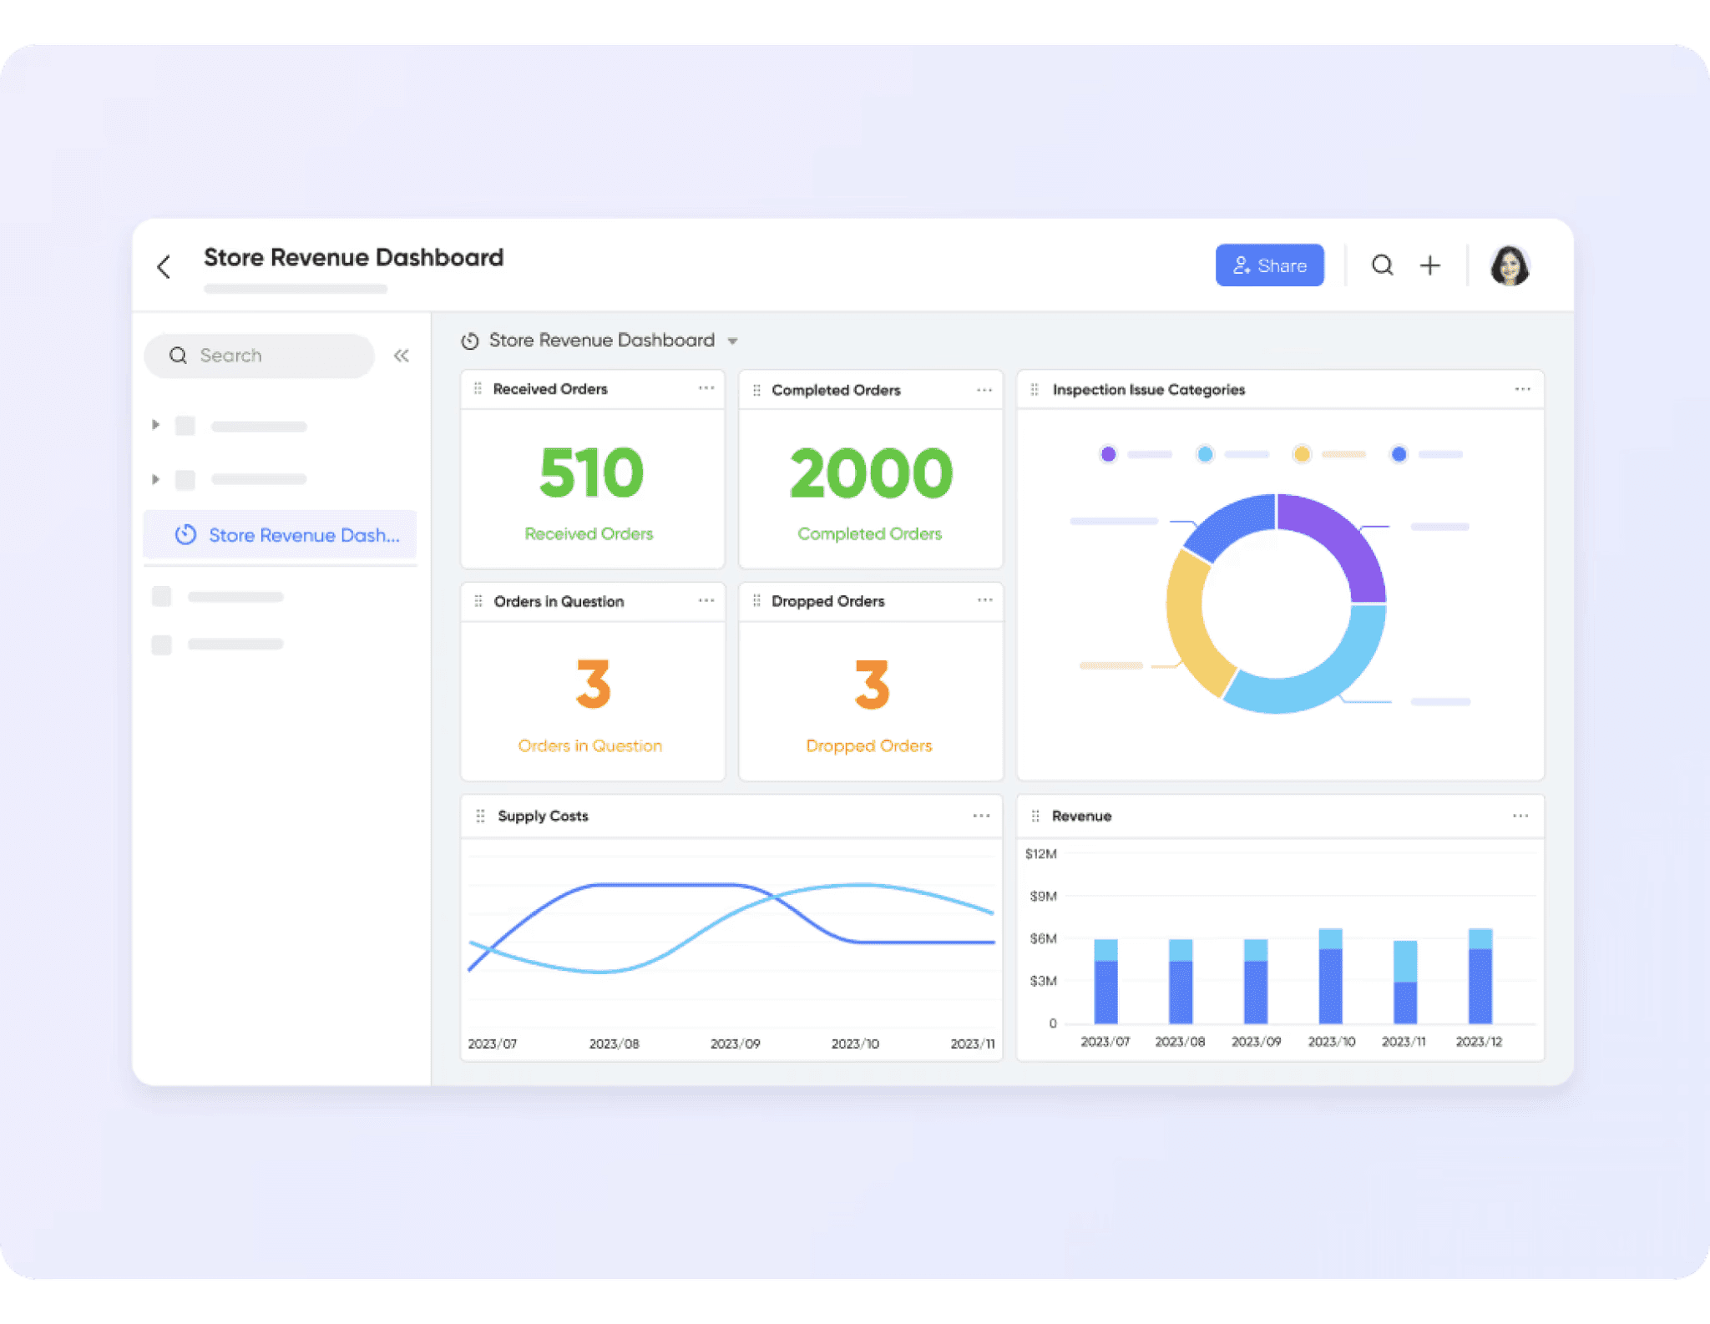This screenshot has width=1710, height=1324.
Task: Collapse sidebar with double chevron icon
Action: 402,356
